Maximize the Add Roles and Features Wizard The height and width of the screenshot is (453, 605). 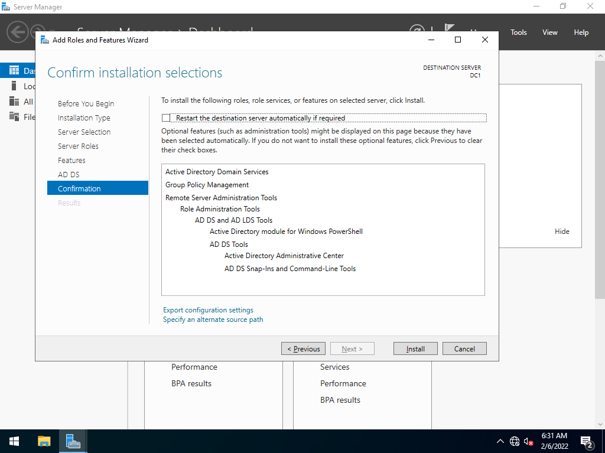tap(458, 40)
